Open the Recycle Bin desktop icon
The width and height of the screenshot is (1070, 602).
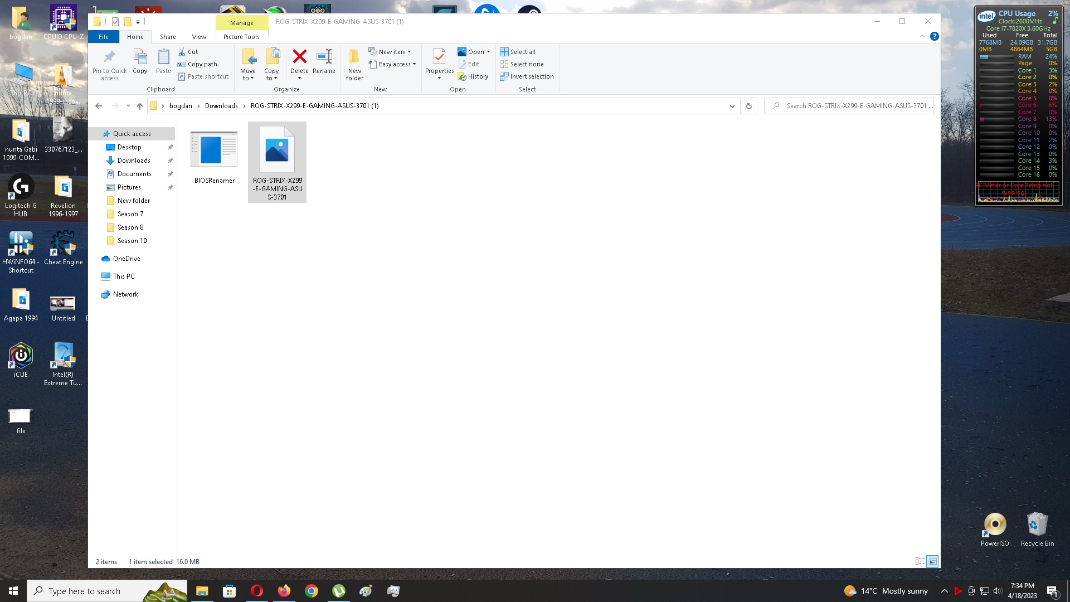1037,530
